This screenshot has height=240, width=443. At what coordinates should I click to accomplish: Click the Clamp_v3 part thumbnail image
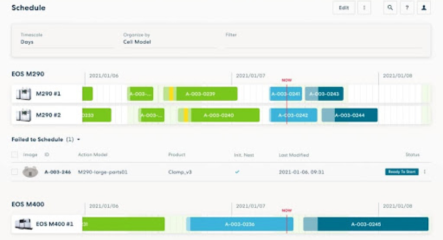pyautogui.click(x=30, y=172)
